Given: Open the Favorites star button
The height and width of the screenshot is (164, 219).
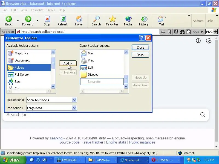Looking at the screenshot, I should [112, 21].
